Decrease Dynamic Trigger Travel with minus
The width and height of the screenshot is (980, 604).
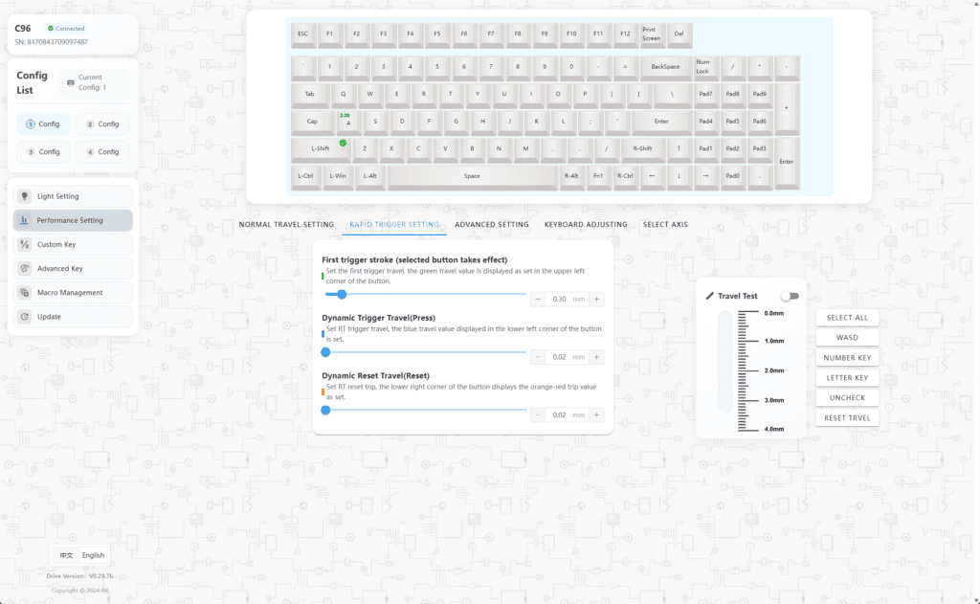538,357
